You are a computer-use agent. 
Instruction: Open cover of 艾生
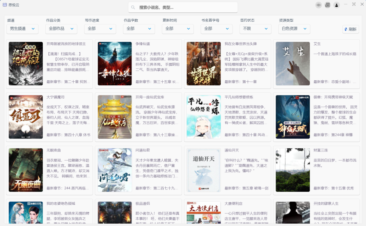click(x=293, y=63)
